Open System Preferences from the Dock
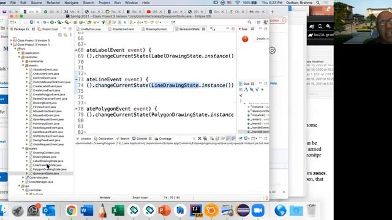Image resolution: width=392 pixels, height=220 pixels. (x=33, y=210)
